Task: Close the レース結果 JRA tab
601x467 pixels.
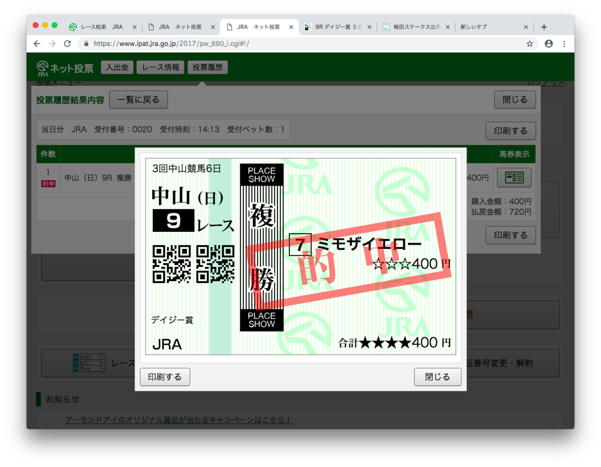Action: (134, 27)
